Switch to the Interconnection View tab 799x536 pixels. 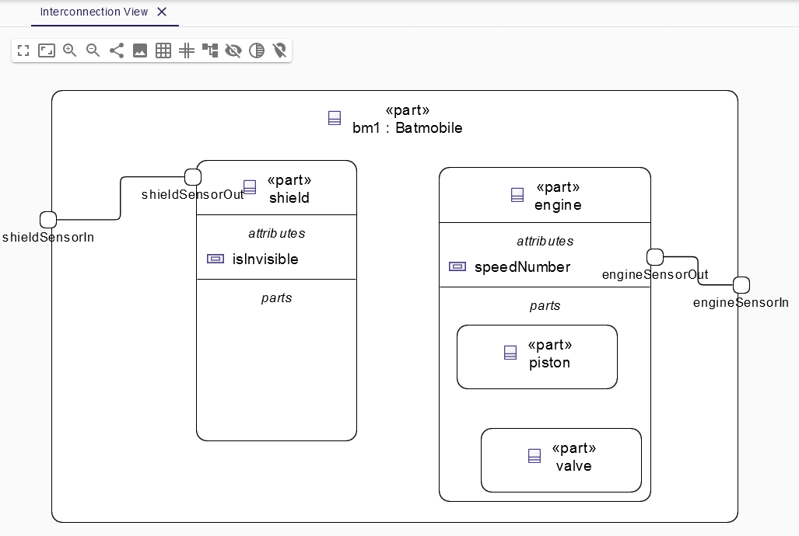coord(93,12)
